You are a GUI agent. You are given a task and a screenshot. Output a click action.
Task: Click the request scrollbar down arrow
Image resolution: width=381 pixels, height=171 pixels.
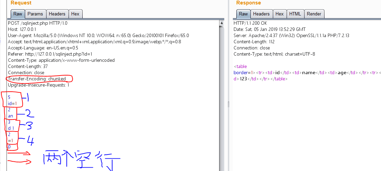222,168
